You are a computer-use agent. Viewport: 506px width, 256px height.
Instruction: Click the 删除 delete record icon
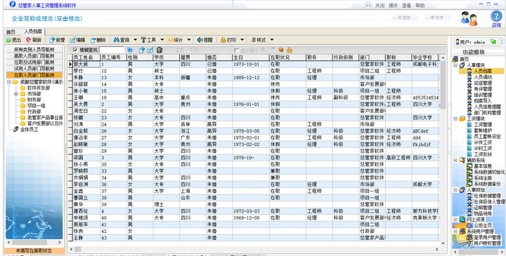(x=93, y=40)
